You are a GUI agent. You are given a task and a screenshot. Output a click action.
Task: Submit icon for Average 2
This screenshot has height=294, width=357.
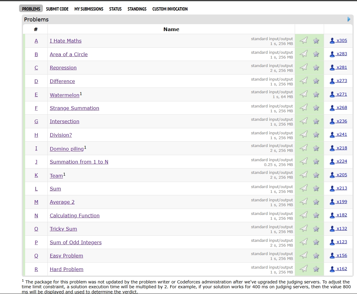(303, 201)
